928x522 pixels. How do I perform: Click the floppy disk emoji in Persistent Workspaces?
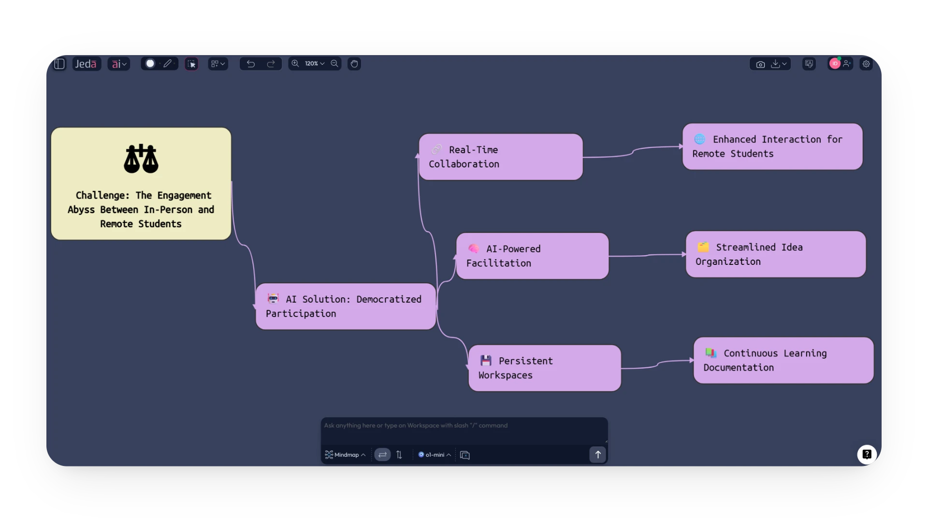click(486, 361)
